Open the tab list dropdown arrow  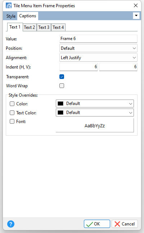136,16
